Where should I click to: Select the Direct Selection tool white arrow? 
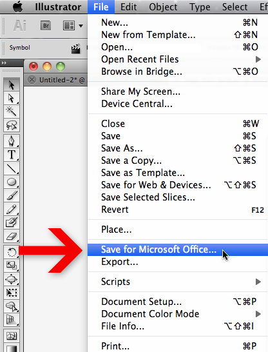(x=12, y=99)
